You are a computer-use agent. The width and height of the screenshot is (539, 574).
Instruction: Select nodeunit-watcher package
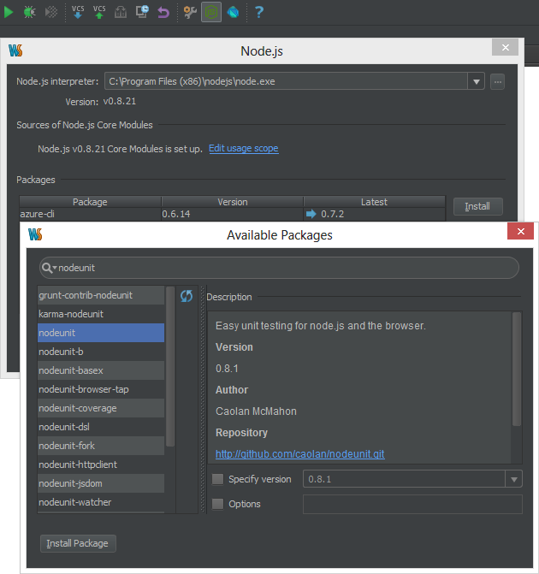pyautogui.click(x=101, y=503)
